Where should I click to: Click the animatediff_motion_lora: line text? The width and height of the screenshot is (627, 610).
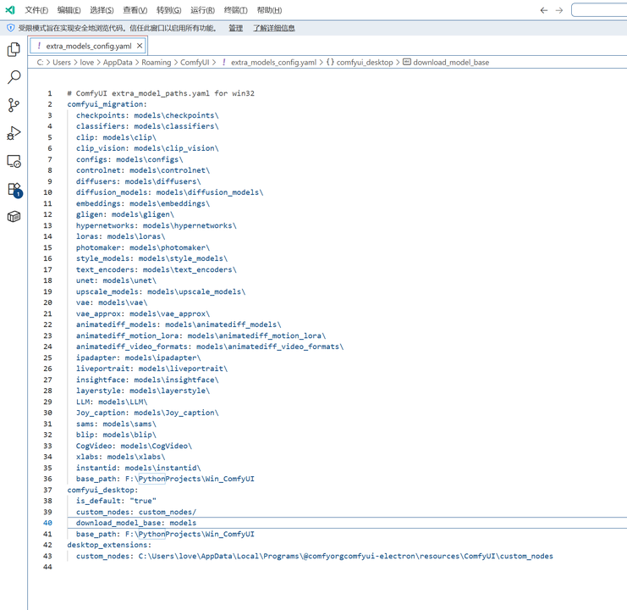coord(201,335)
